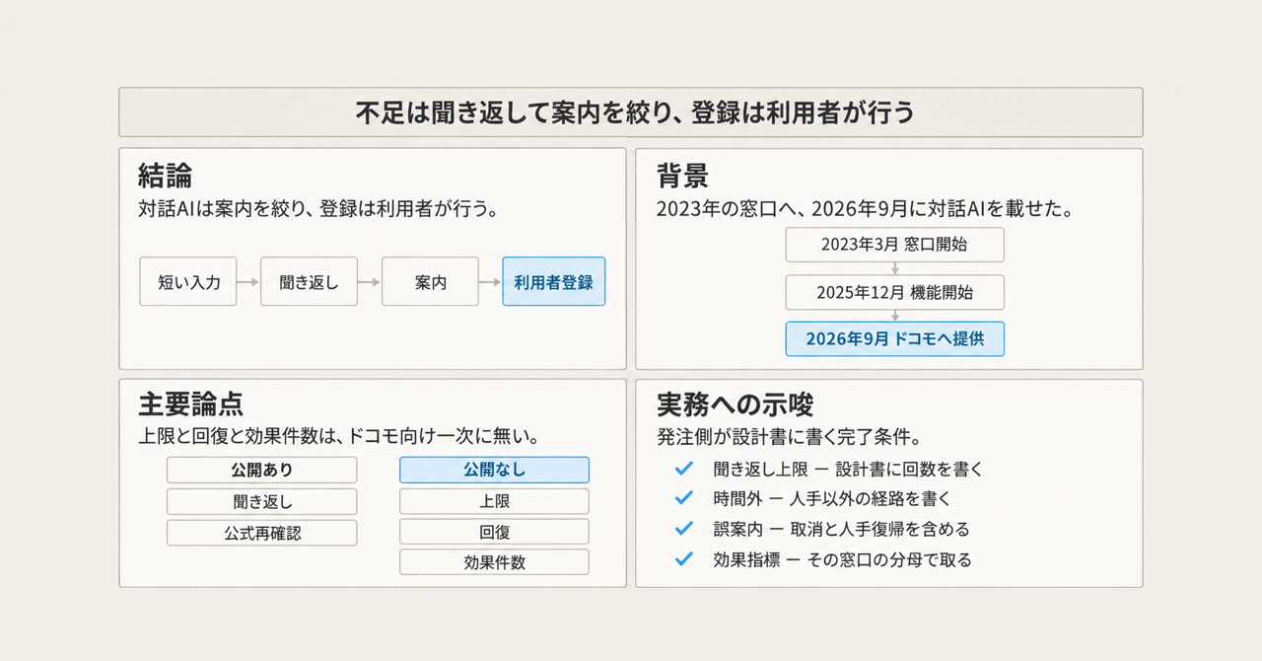Select the 2025年12月 機能開始 timeline box
The height and width of the screenshot is (661, 1262).
[x=895, y=292]
